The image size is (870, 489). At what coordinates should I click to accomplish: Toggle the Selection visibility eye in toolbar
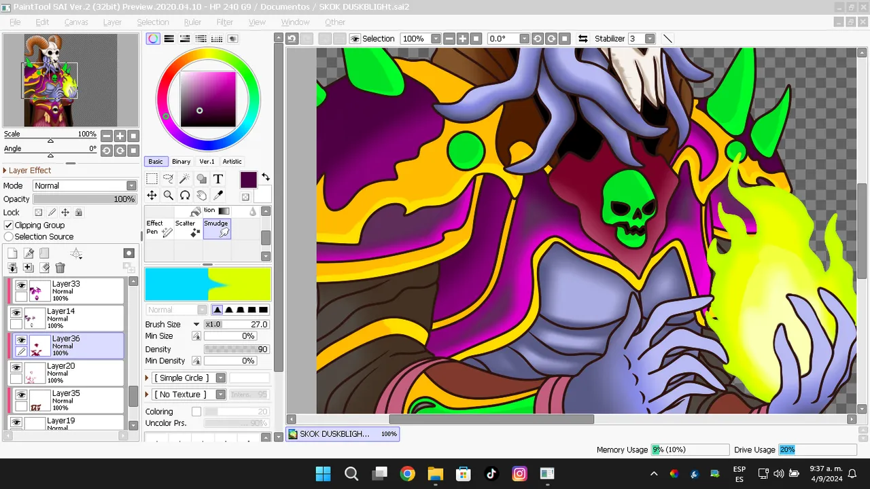point(355,39)
